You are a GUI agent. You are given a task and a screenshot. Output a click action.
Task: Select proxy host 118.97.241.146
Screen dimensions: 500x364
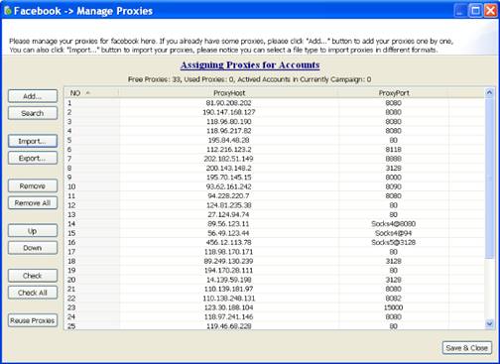point(228,316)
